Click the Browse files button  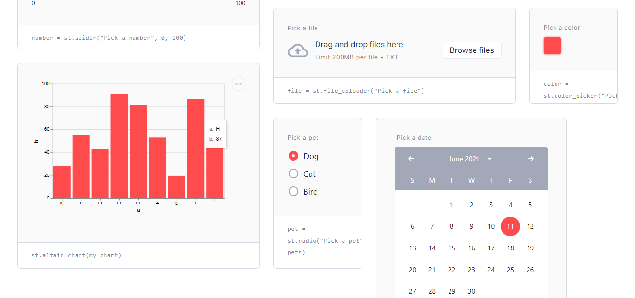[x=472, y=50]
